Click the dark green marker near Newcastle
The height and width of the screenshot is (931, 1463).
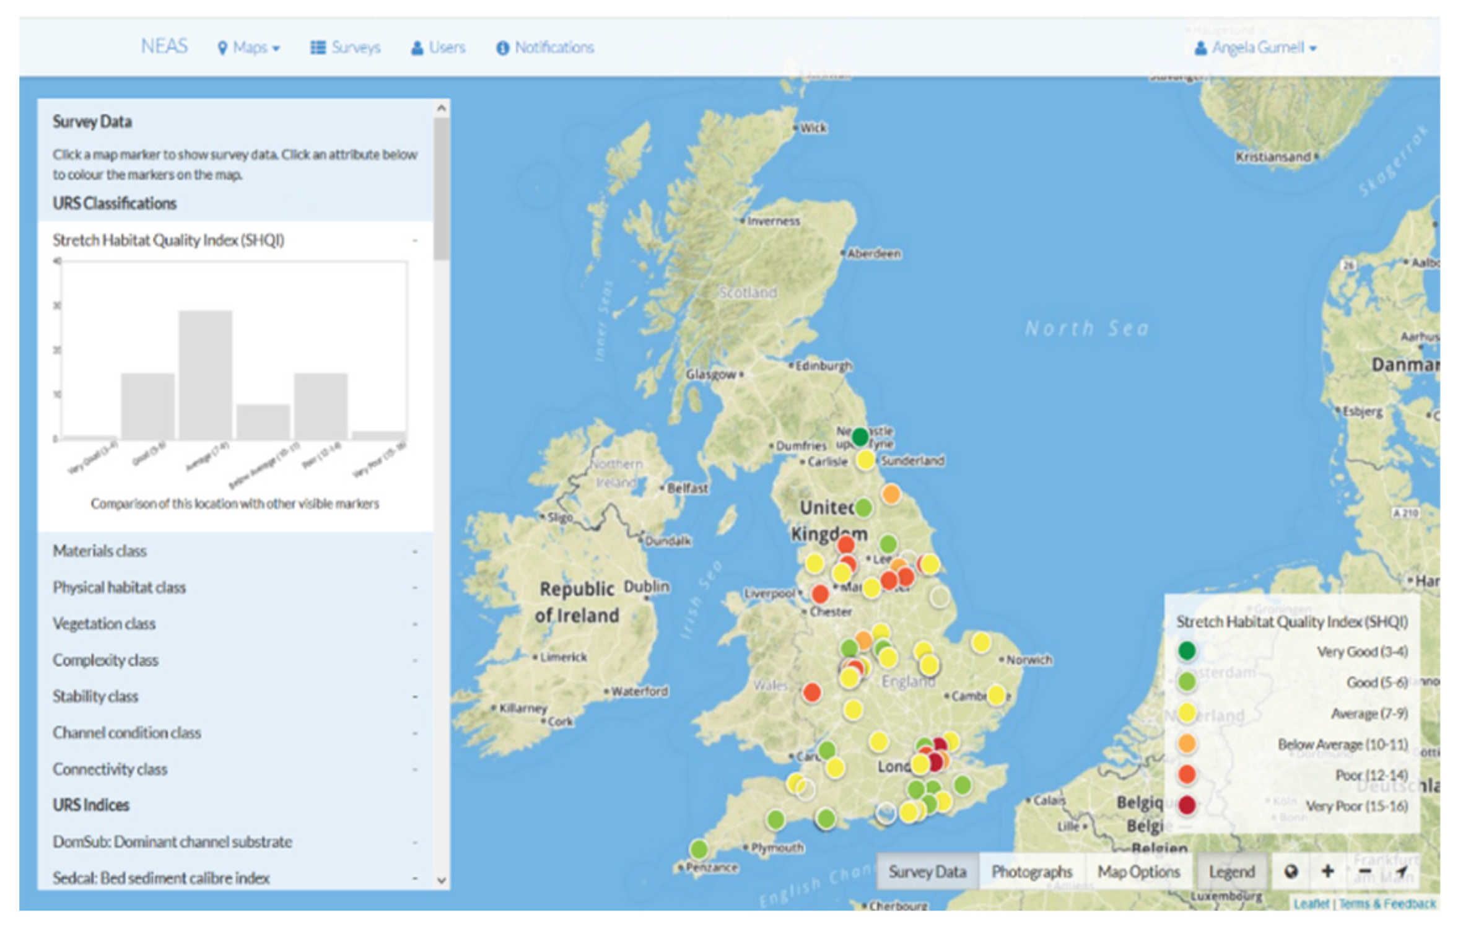coord(860,437)
